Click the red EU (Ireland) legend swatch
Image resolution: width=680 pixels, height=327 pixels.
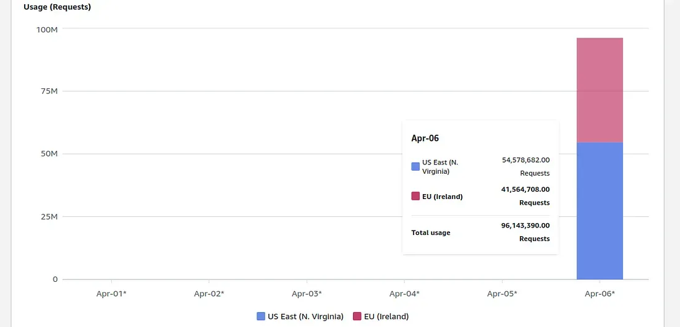pyautogui.click(x=357, y=316)
